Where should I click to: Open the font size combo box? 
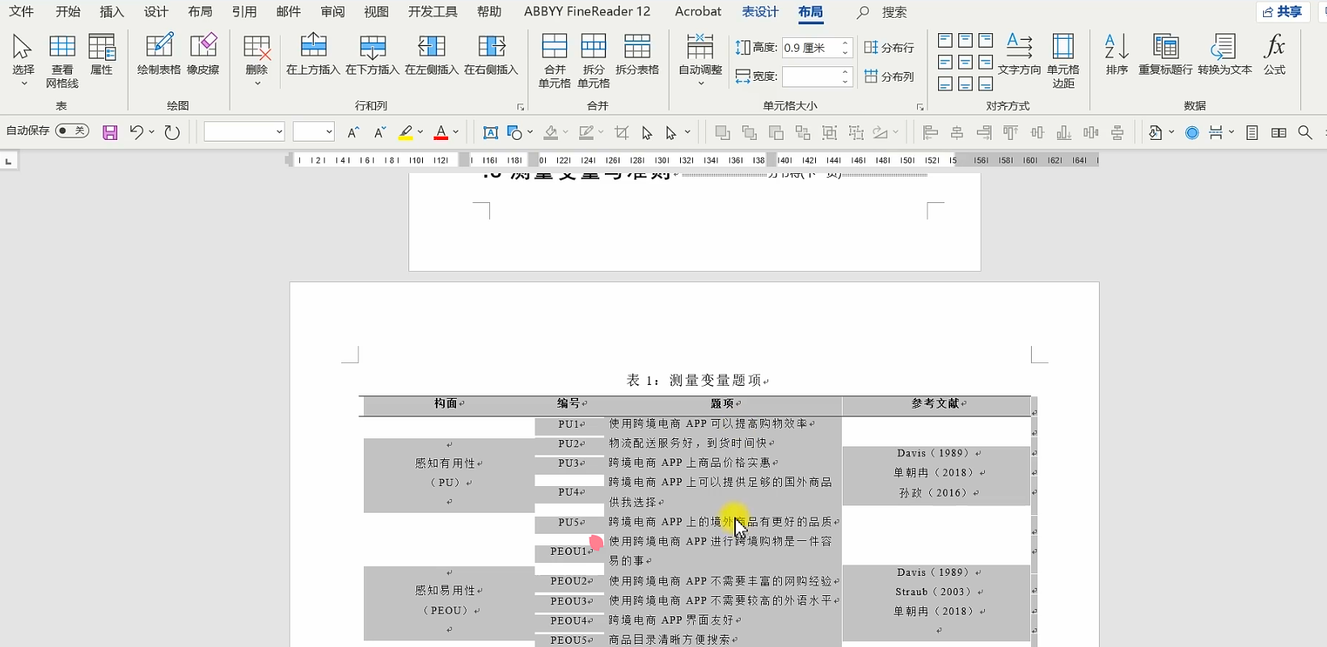coord(314,132)
